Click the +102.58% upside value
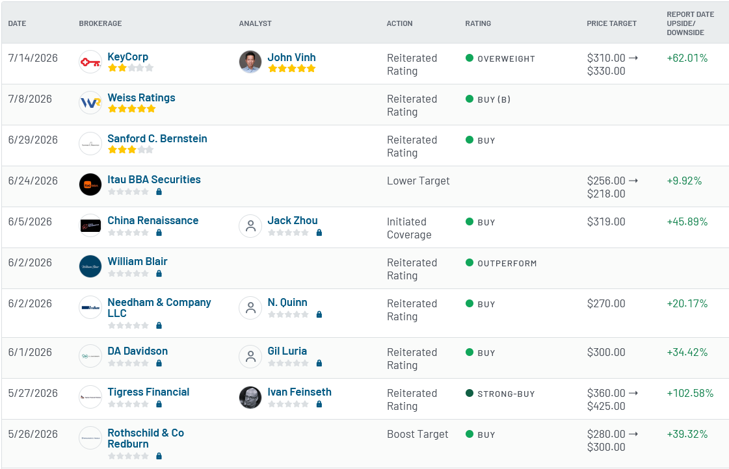The width and height of the screenshot is (729, 469). tap(690, 393)
